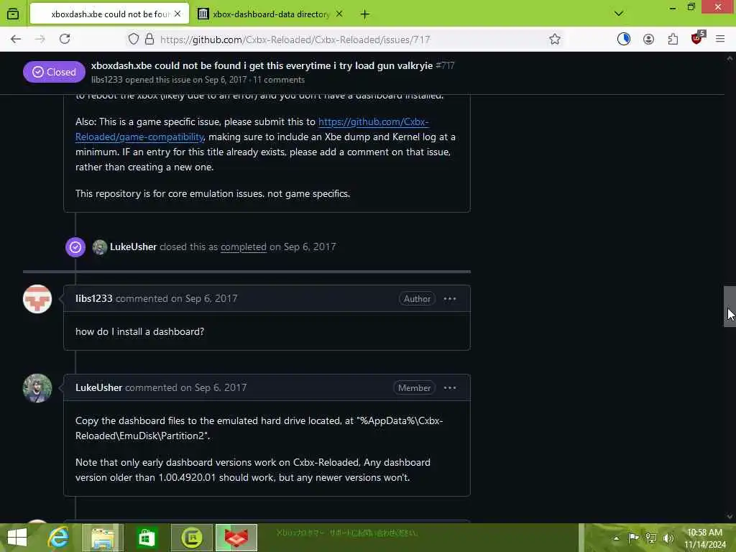Screen dimensions: 736x552
Task: Open File Explorer from taskbar
Action: tap(103, 538)
